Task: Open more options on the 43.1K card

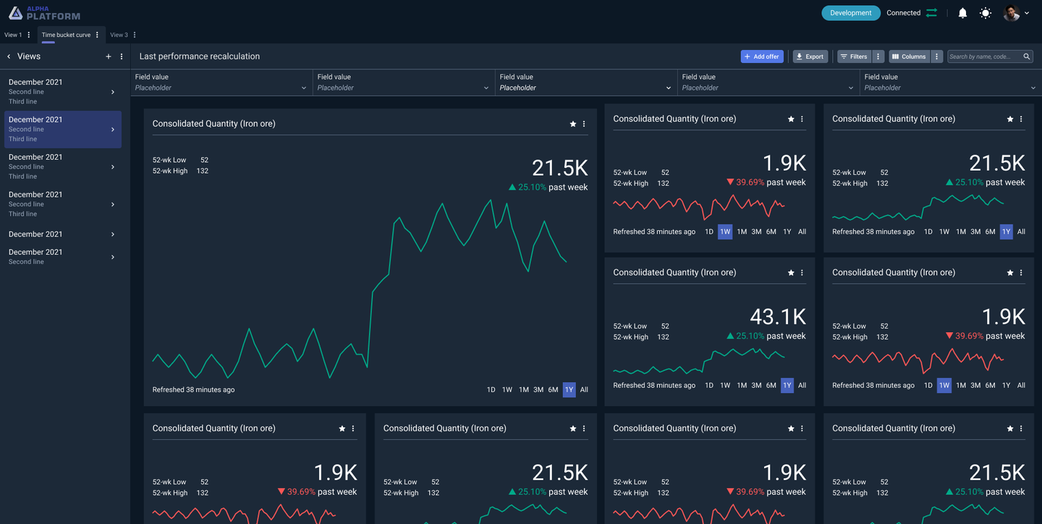Action: click(x=802, y=273)
